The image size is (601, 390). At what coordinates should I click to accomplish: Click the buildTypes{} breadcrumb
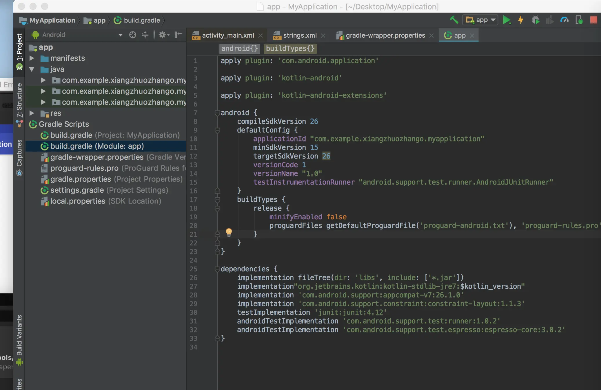(x=290, y=49)
